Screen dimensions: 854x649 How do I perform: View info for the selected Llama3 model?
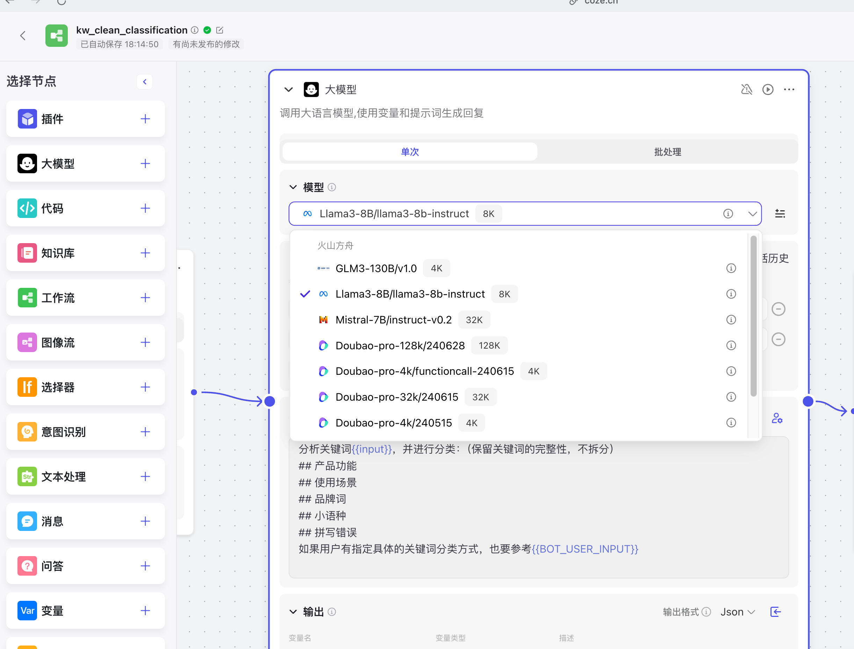[x=728, y=214]
